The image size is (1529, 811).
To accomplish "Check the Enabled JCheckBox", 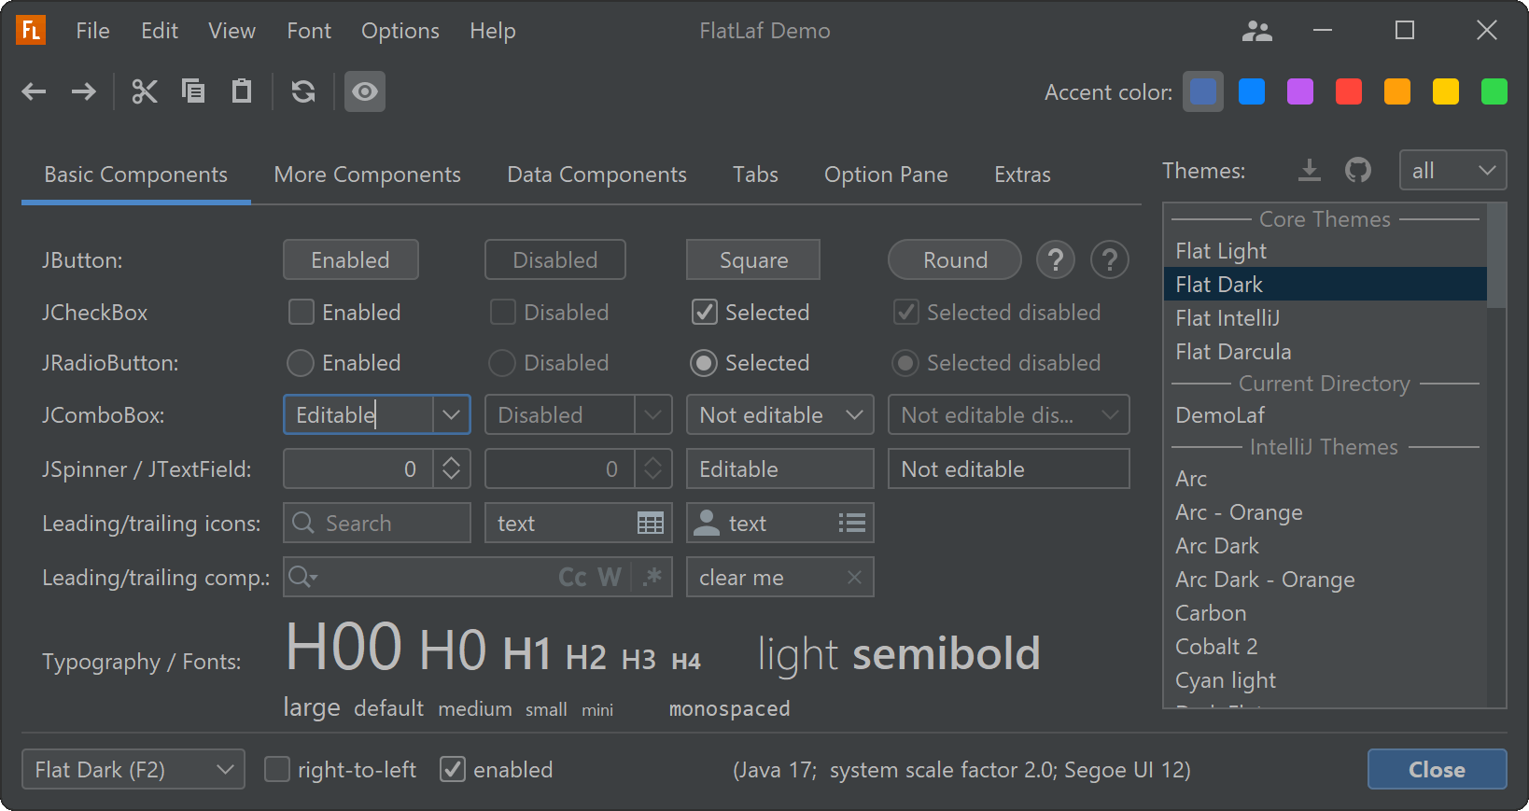I will 302,312.
